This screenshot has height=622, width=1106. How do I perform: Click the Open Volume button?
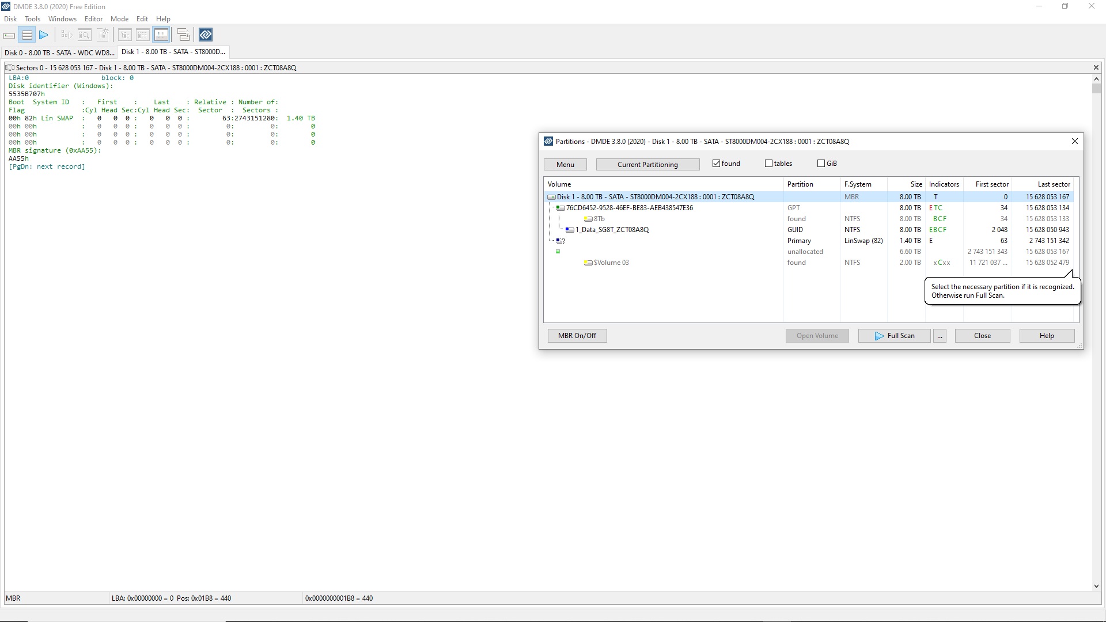[x=817, y=336]
